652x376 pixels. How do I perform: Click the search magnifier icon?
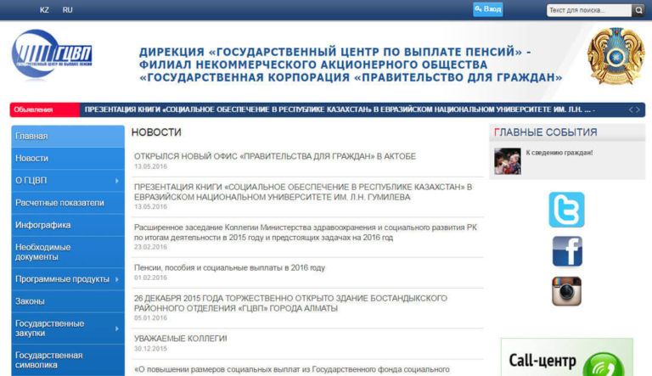(x=638, y=10)
